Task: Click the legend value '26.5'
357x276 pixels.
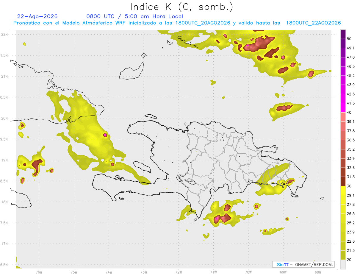Action: click(x=351, y=214)
